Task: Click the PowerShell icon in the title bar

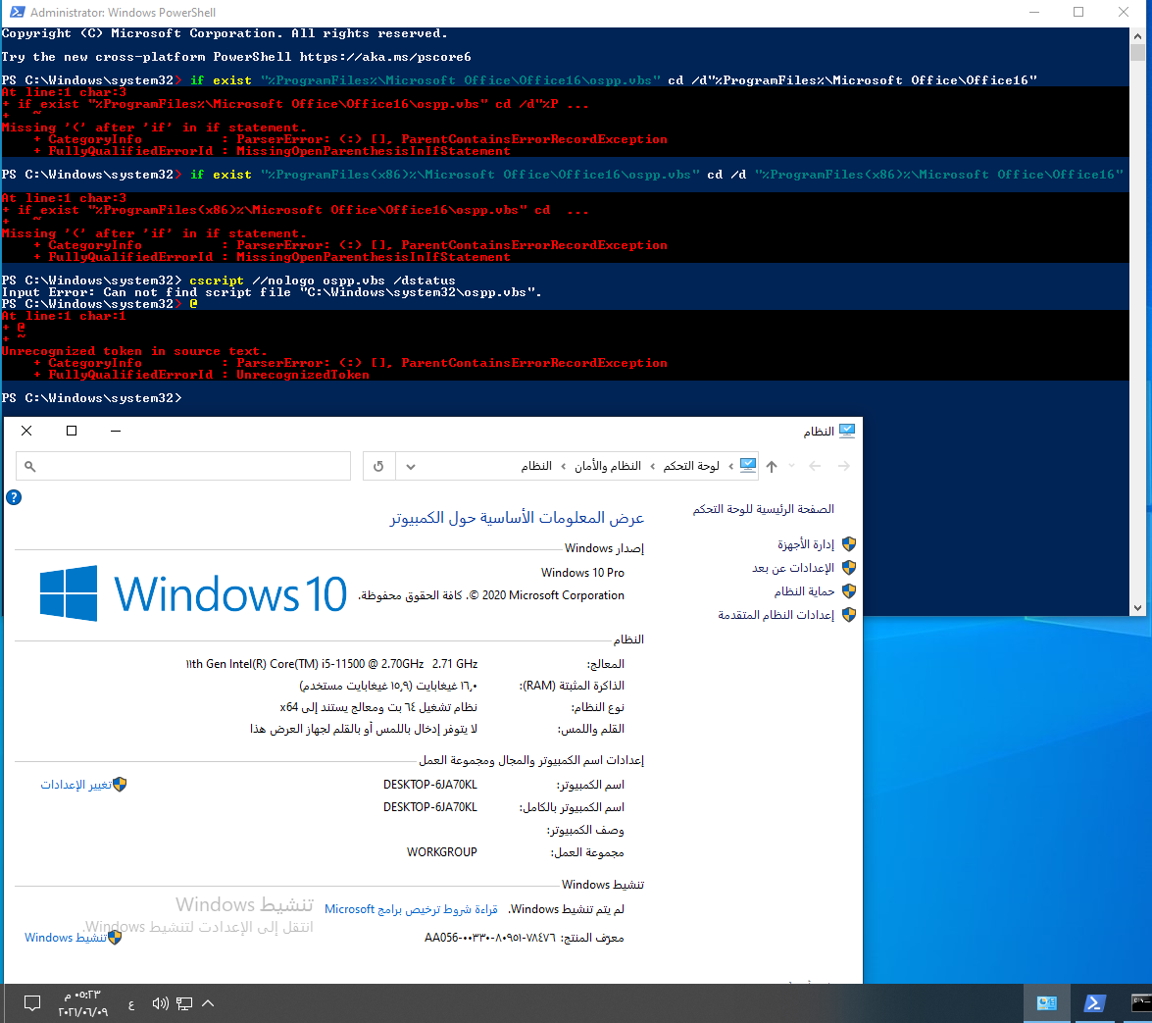Action: pyautogui.click(x=17, y=12)
